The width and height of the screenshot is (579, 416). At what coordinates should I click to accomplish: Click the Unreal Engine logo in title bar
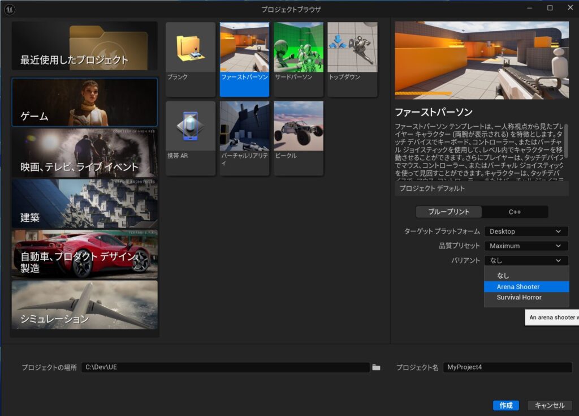click(x=11, y=9)
